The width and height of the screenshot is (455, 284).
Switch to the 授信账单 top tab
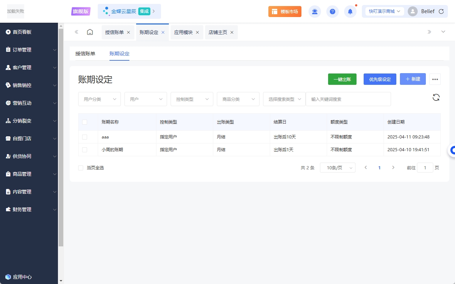click(x=114, y=32)
